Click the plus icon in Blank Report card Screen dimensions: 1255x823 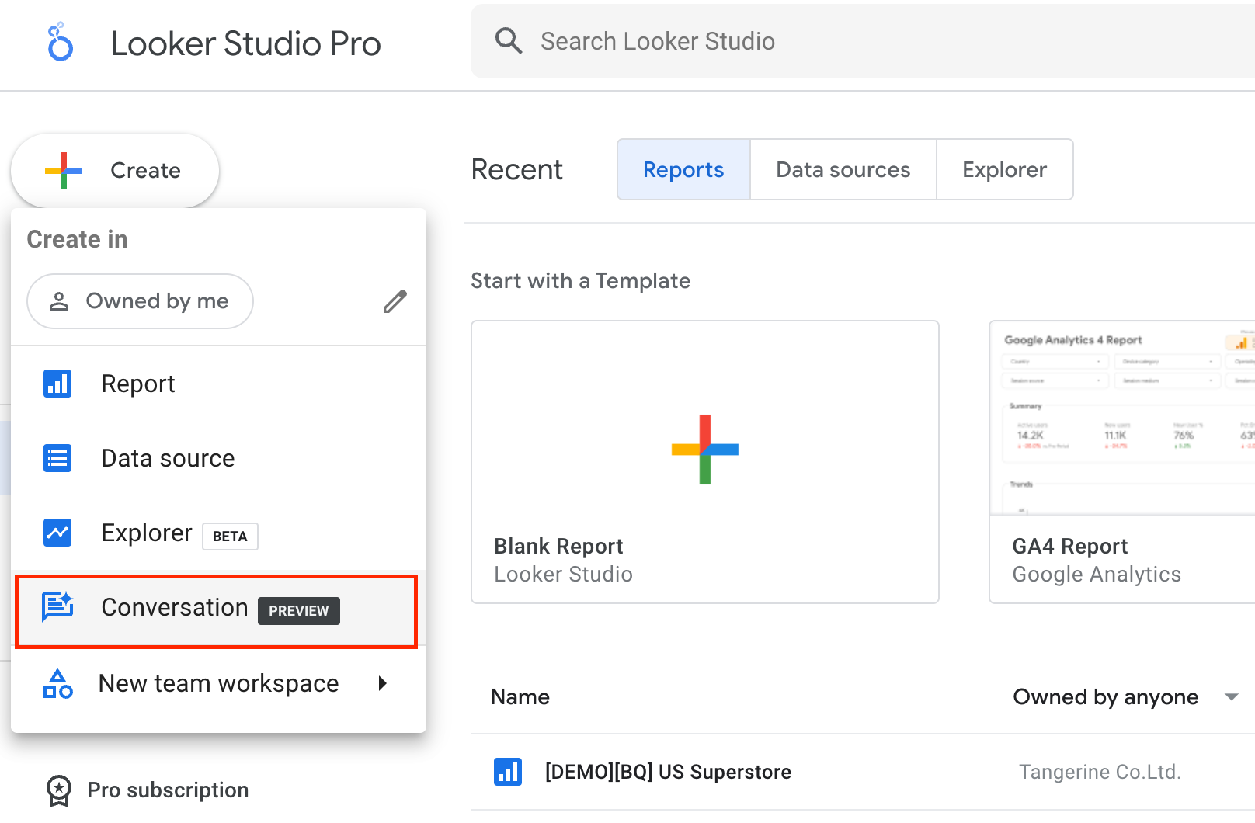tap(705, 450)
